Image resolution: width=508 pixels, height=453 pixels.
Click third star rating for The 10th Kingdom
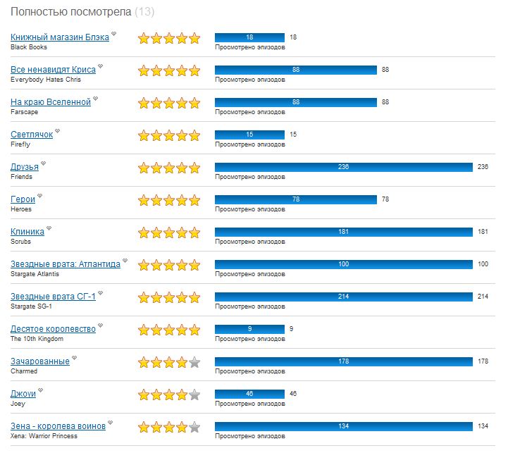pyautogui.click(x=169, y=330)
